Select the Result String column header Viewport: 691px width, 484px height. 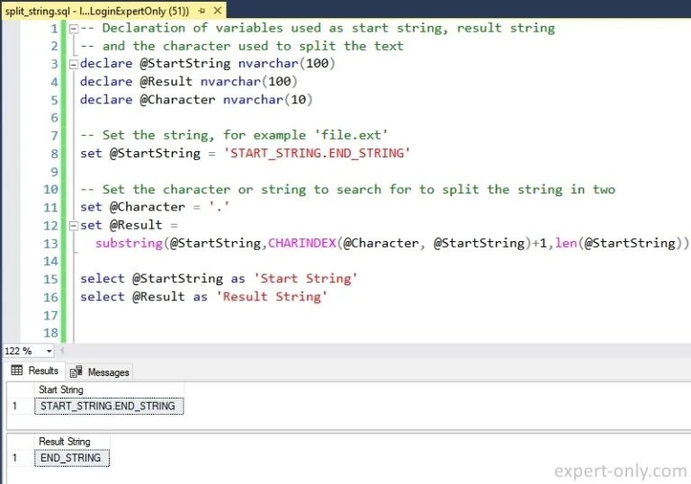click(x=72, y=441)
